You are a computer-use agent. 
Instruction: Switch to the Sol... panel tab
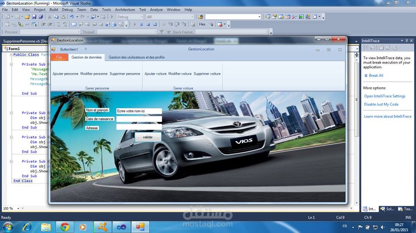pos(387,209)
